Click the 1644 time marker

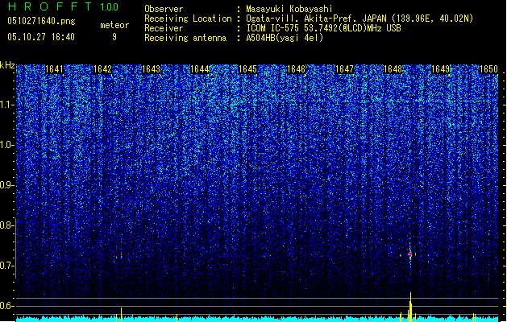click(200, 69)
